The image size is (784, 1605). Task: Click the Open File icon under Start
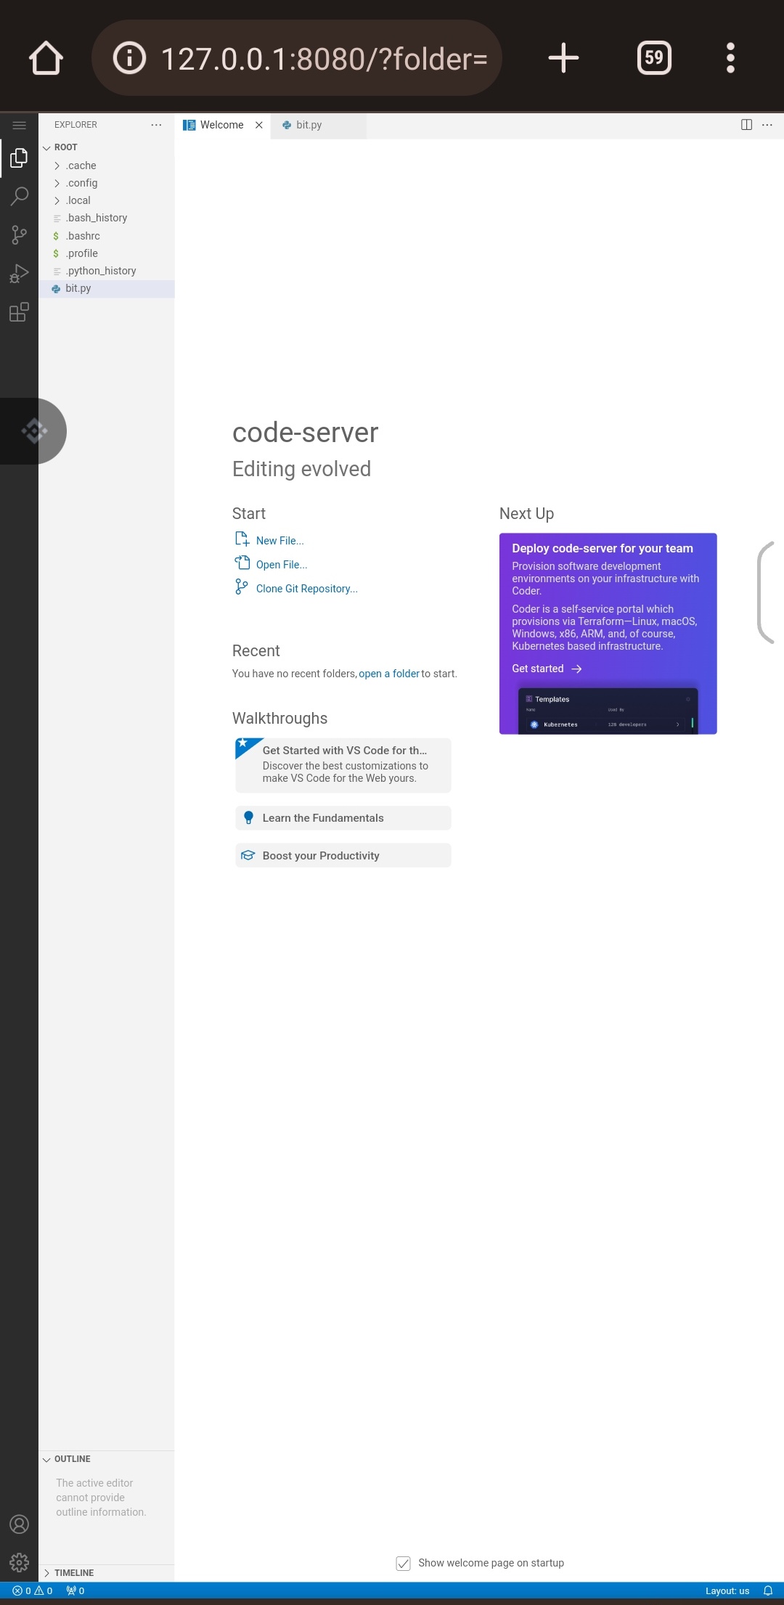click(x=242, y=563)
